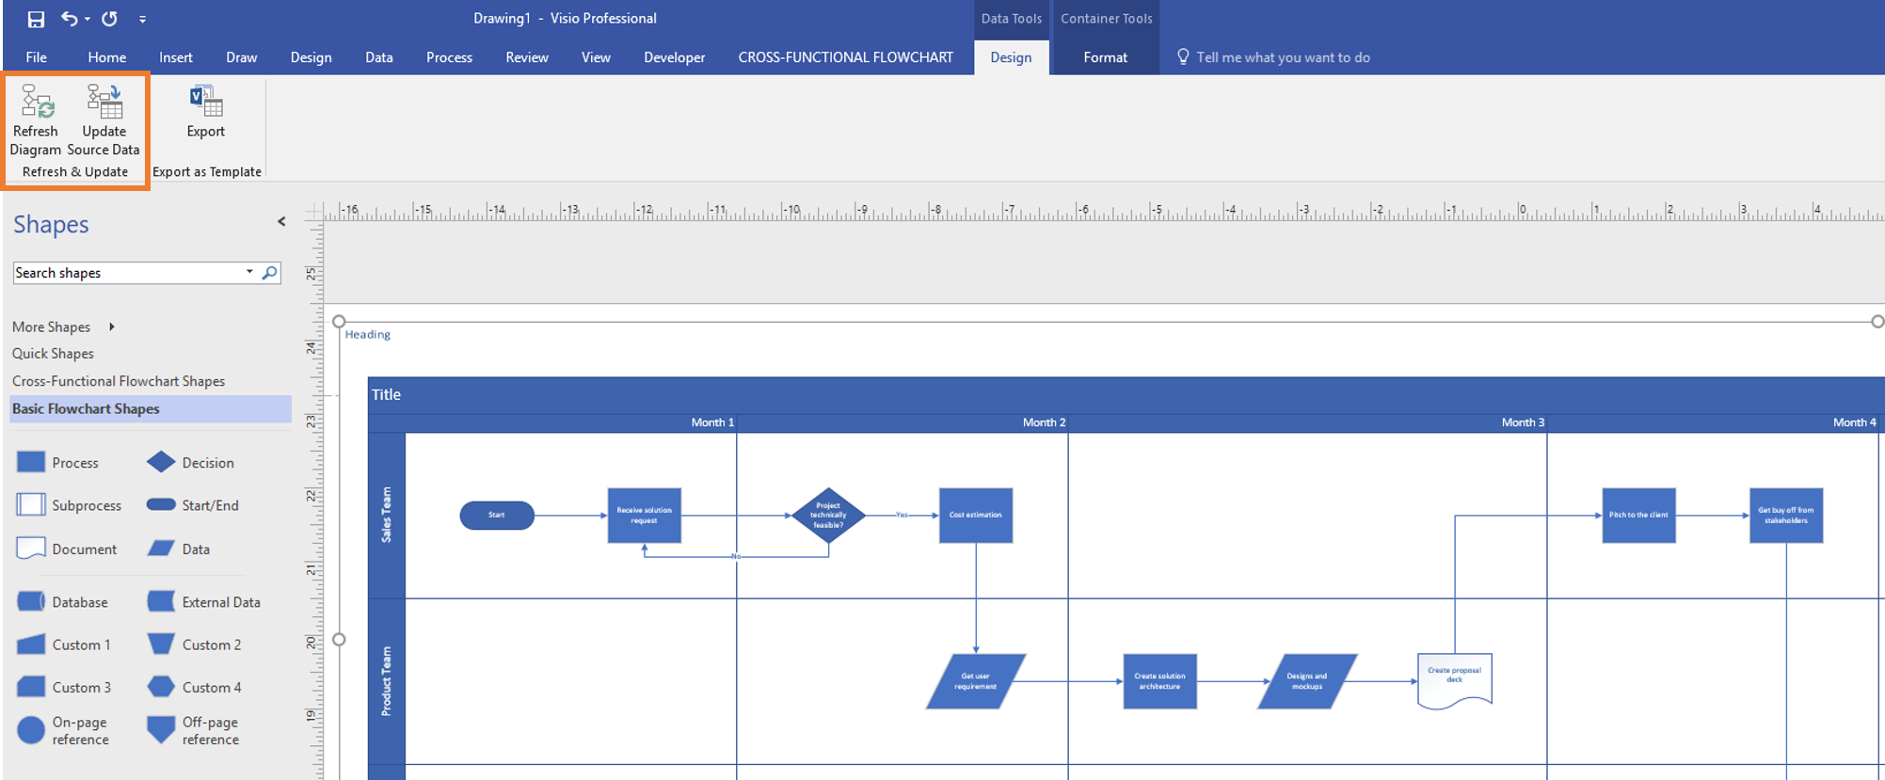Open the Customize Quick Access Toolbar dropdown
This screenshot has width=1885, height=780.
(142, 19)
